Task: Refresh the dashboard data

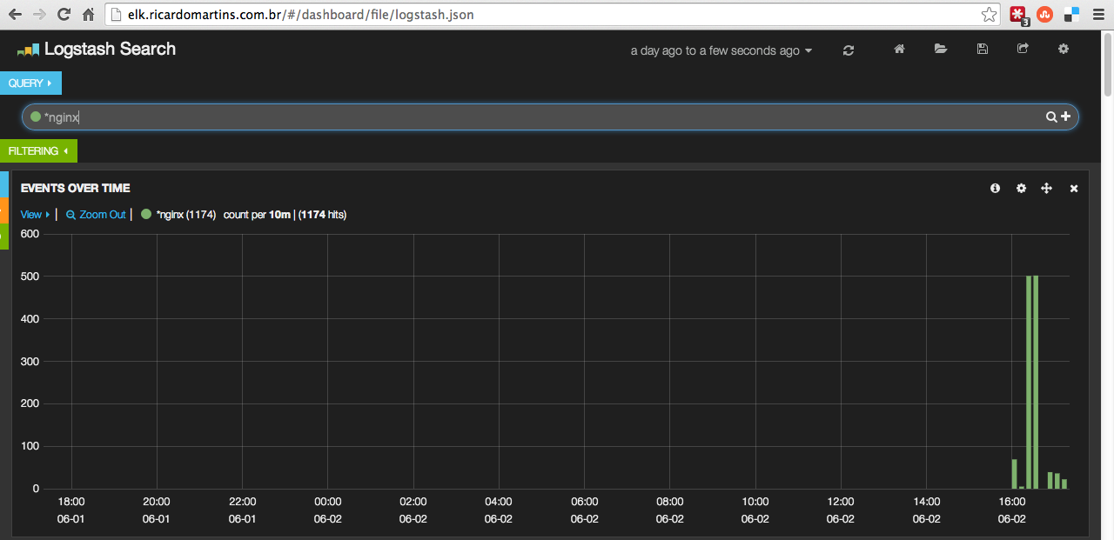Action: click(848, 50)
